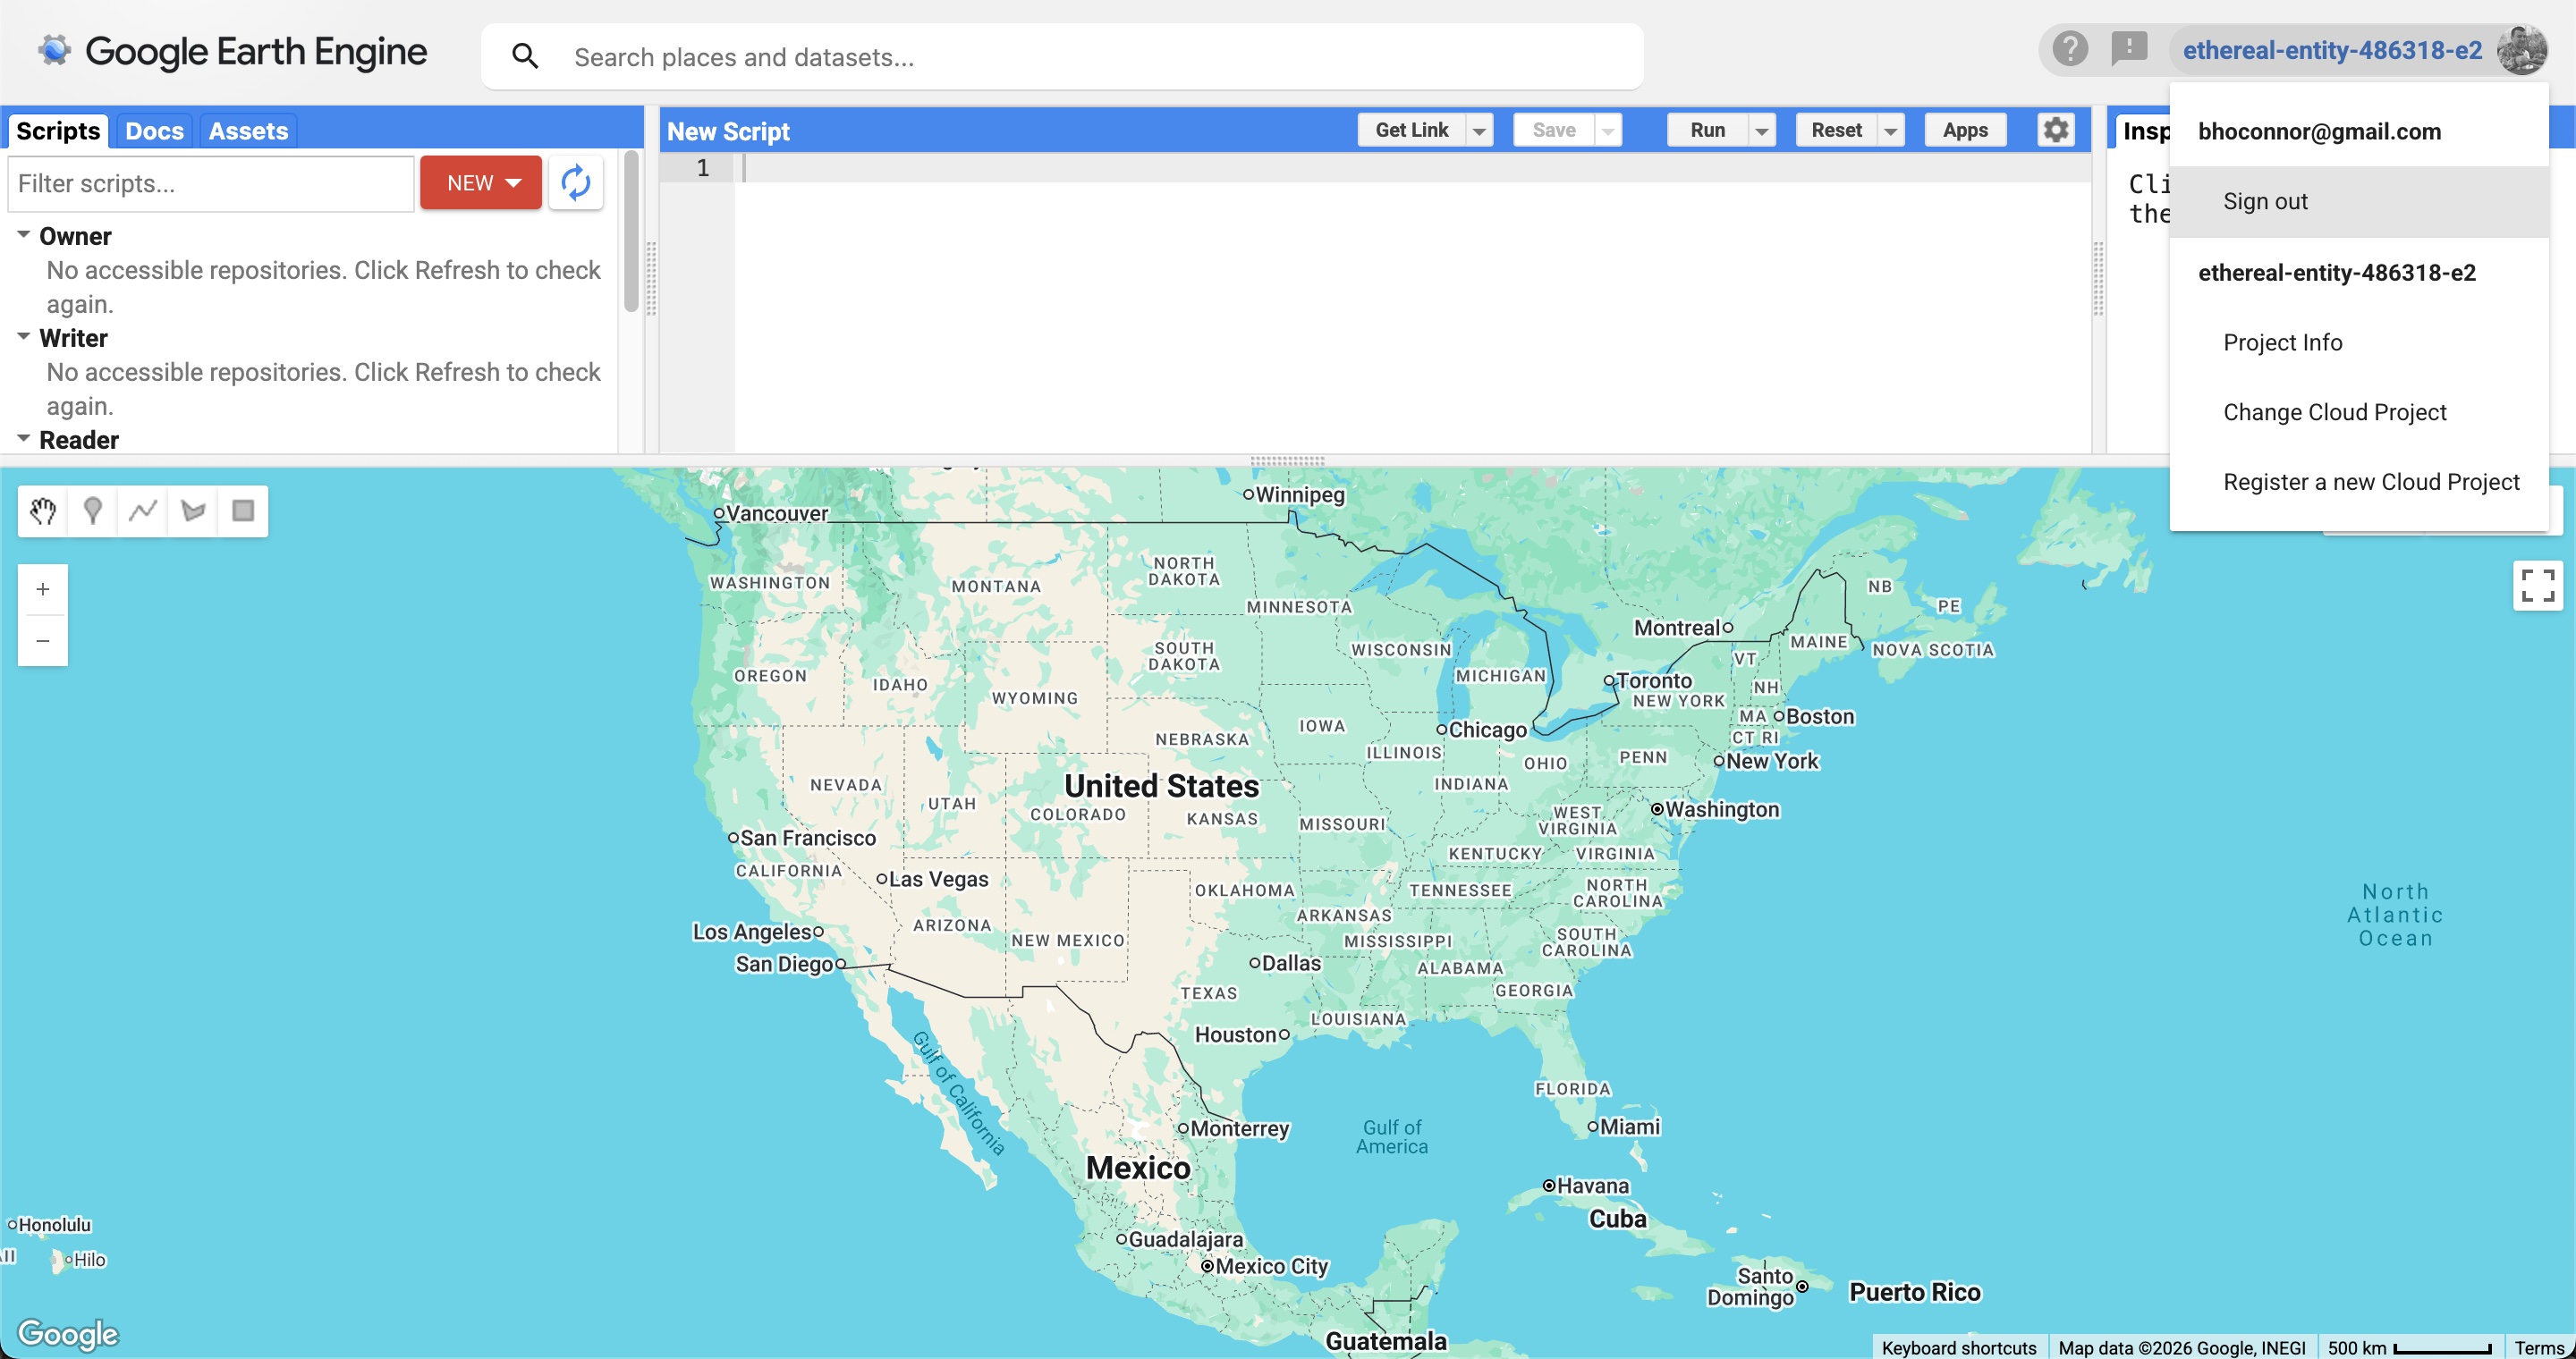This screenshot has height=1359, width=2576.
Task: Collapse the Writer repository section
Action: point(24,337)
